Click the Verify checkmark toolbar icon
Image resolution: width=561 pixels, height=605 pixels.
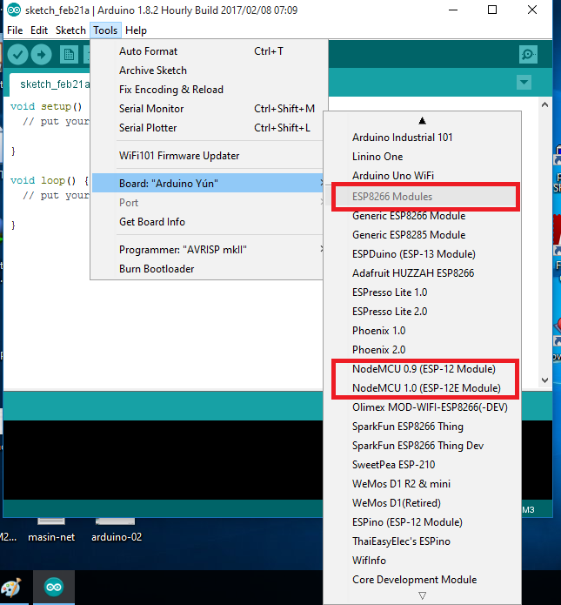click(17, 54)
